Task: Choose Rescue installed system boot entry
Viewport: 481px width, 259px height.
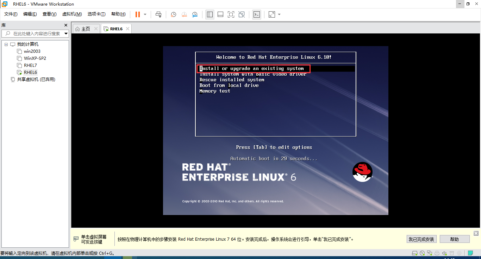Action: [x=232, y=80]
